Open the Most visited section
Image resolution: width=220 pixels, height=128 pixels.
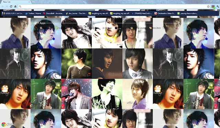click(x=149, y=125)
